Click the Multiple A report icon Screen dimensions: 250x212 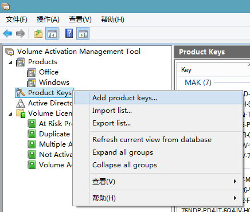[x=32, y=144]
